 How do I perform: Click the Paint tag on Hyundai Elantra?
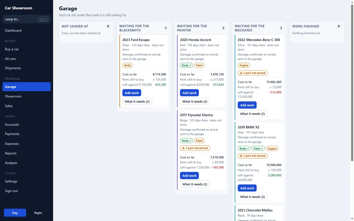(x=199, y=141)
